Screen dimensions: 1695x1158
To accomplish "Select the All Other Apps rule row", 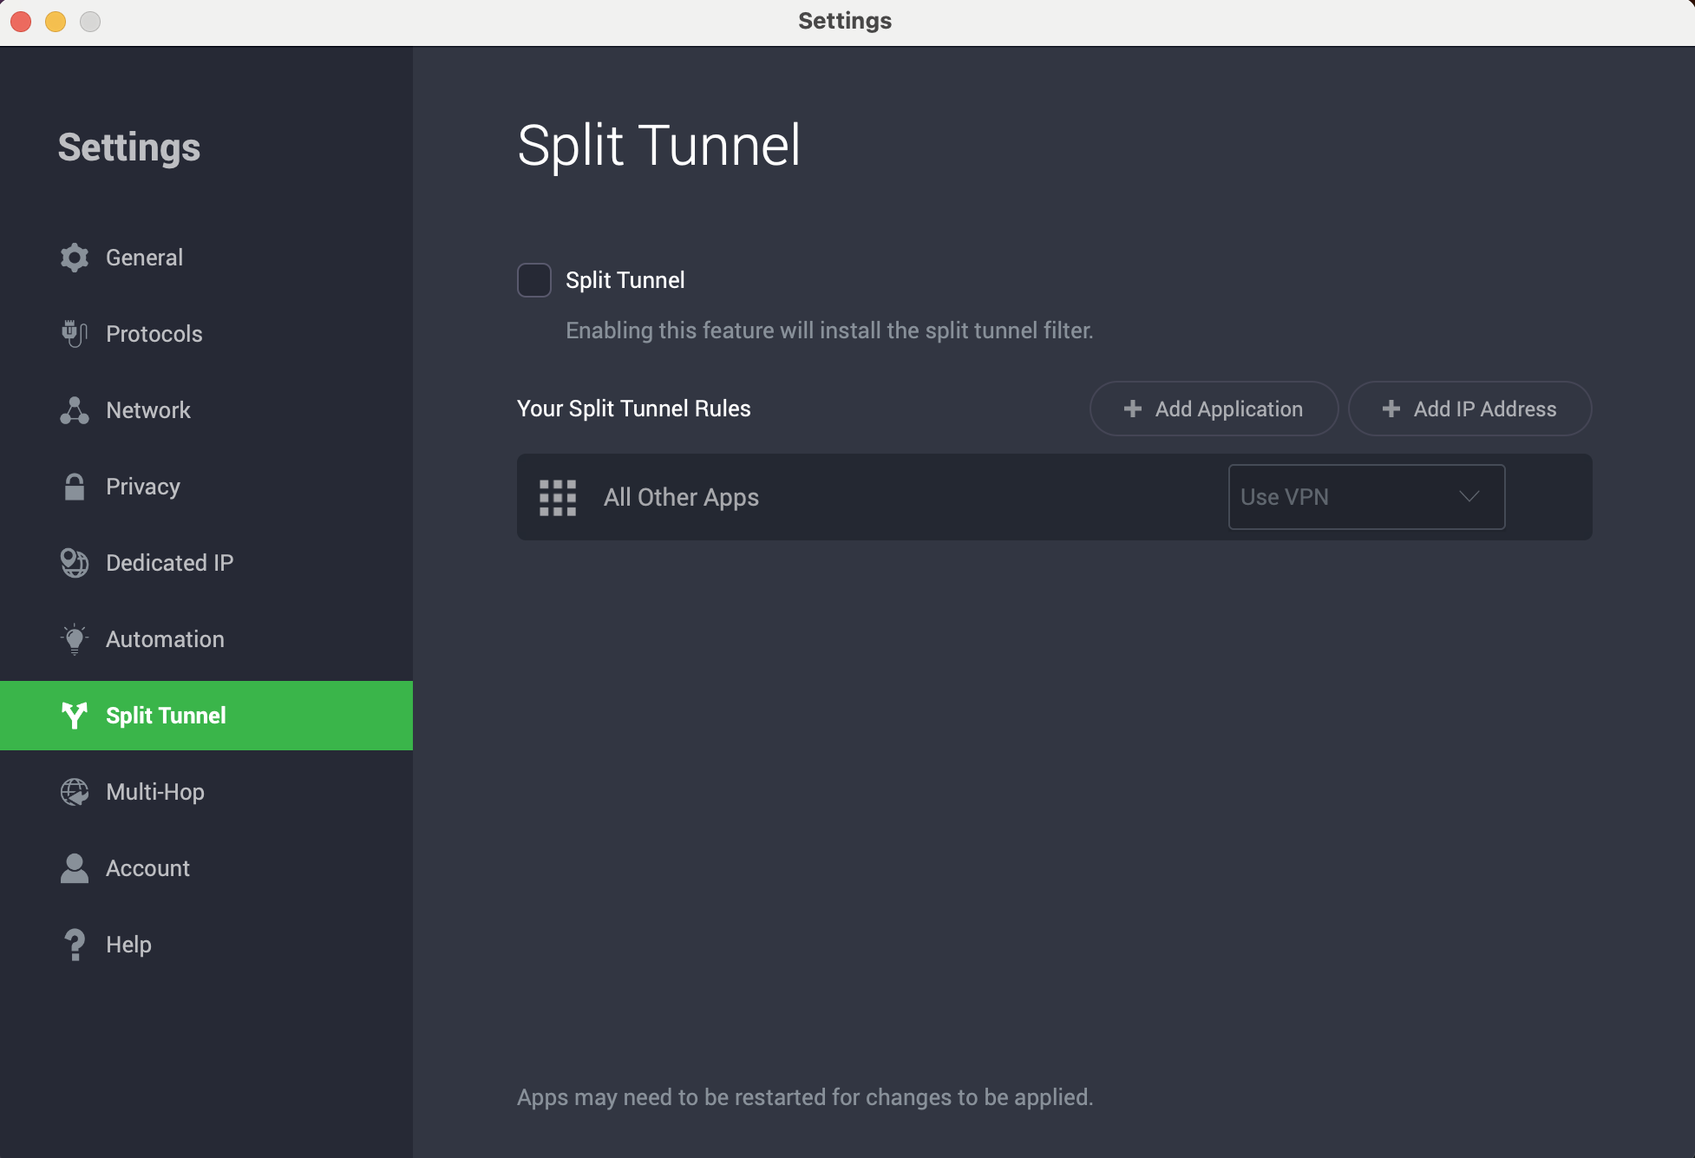I will (x=867, y=497).
